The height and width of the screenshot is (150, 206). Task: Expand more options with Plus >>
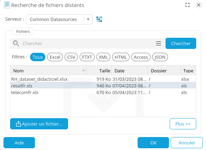(183, 124)
